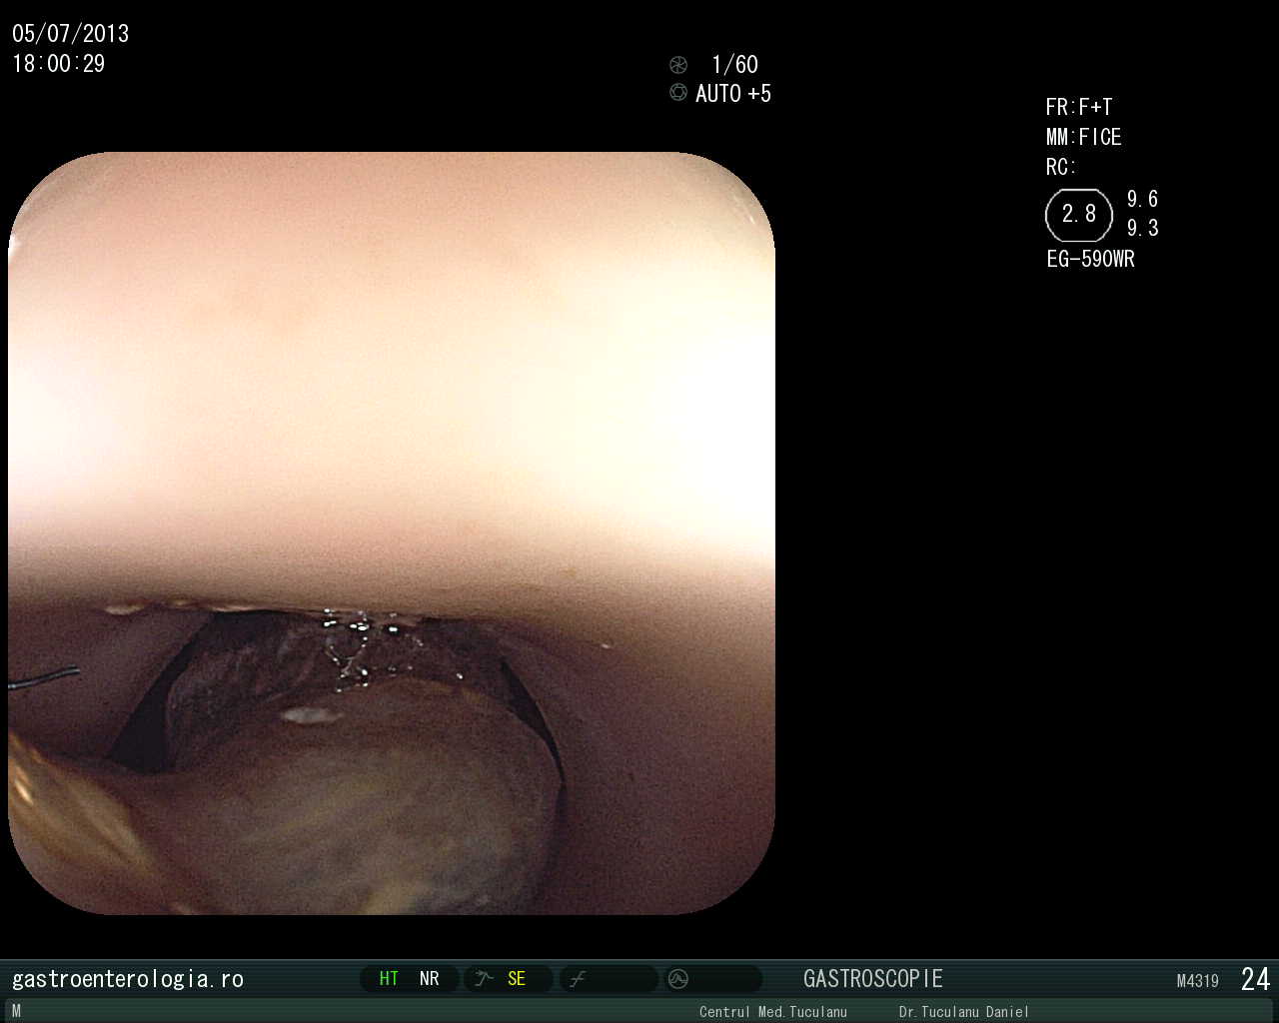Screen dimensions: 1279x1023
Task: Click the shutter speed icon beside 1/60
Action: [678, 65]
